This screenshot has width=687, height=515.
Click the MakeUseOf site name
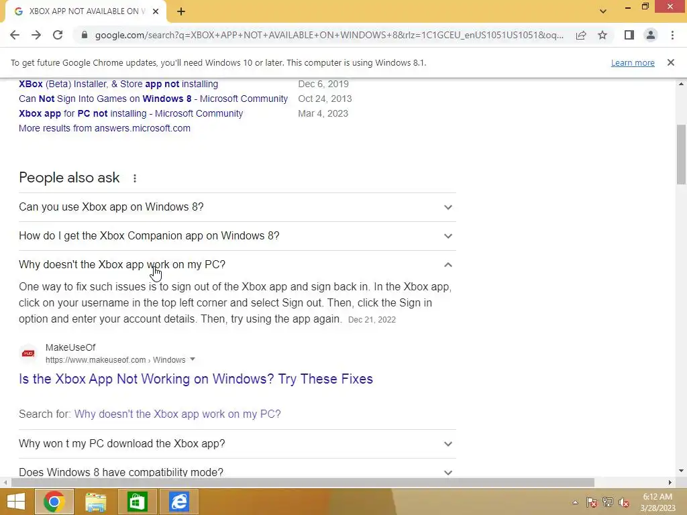(x=70, y=347)
